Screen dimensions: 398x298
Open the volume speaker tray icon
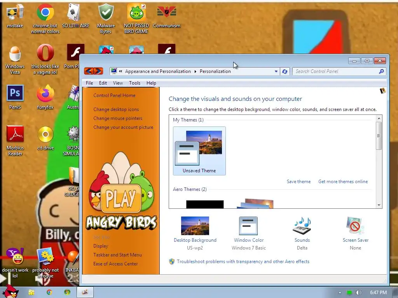[x=359, y=293]
